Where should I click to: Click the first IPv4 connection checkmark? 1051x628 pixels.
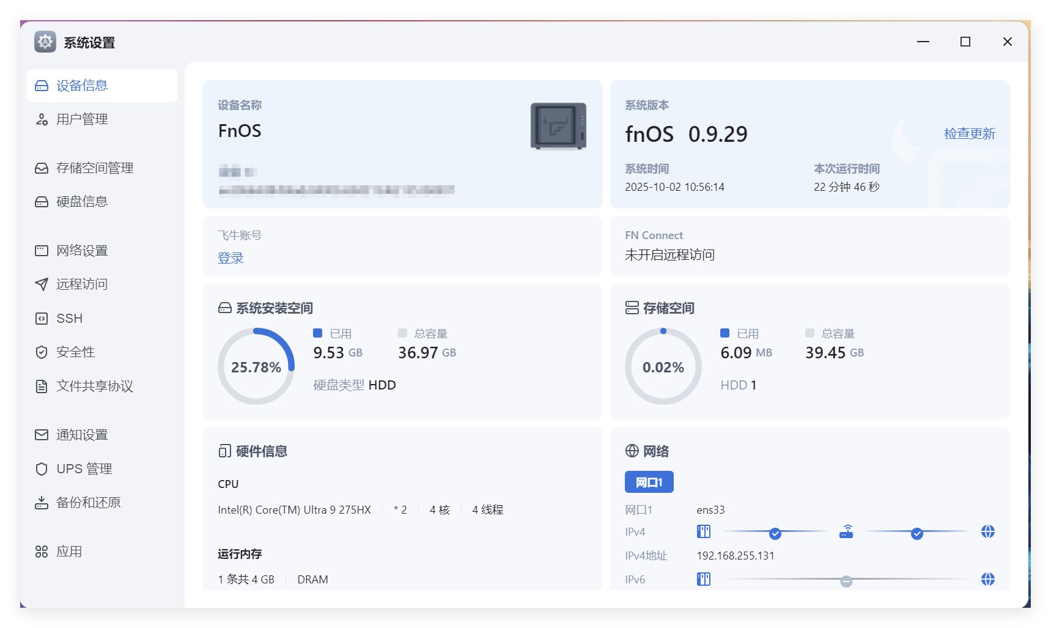coord(775,534)
